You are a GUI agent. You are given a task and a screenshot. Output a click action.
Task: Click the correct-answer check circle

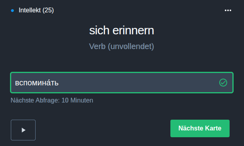point(223,83)
